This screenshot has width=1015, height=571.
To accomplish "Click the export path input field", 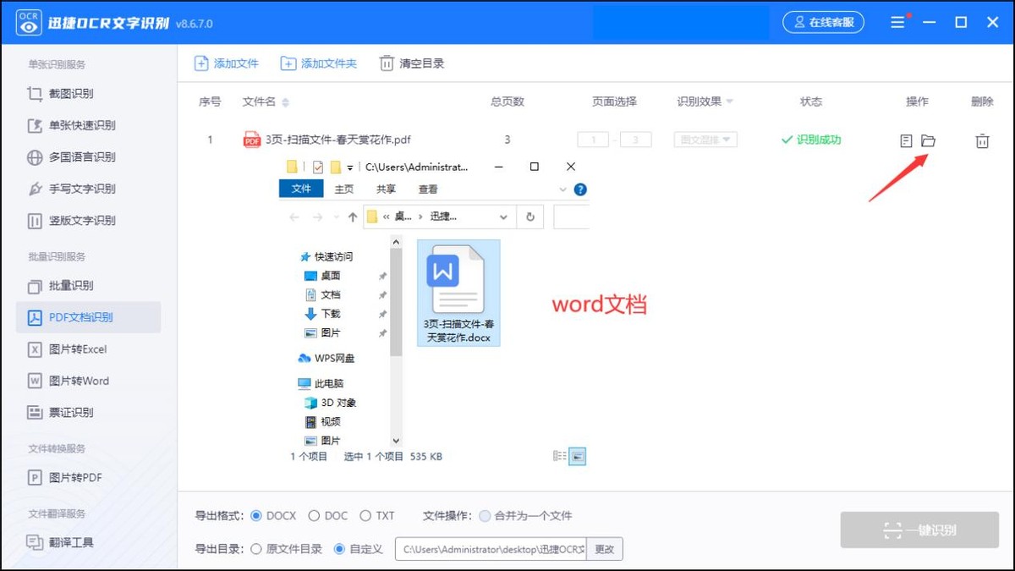I will coord(491,549).
